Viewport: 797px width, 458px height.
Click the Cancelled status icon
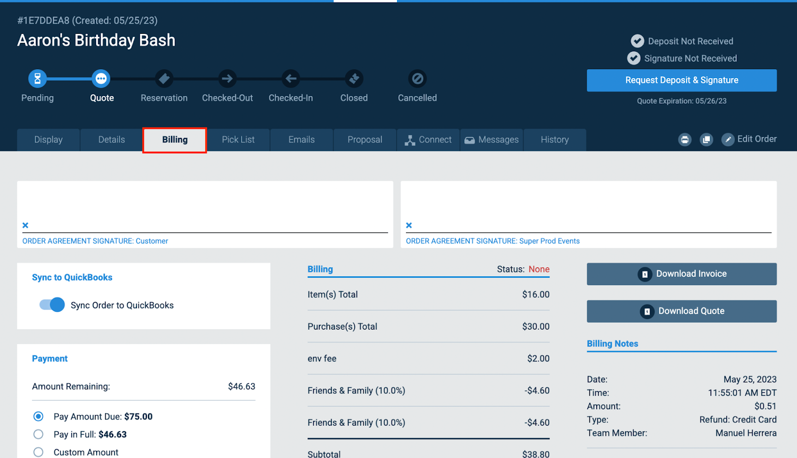point(417,78)
